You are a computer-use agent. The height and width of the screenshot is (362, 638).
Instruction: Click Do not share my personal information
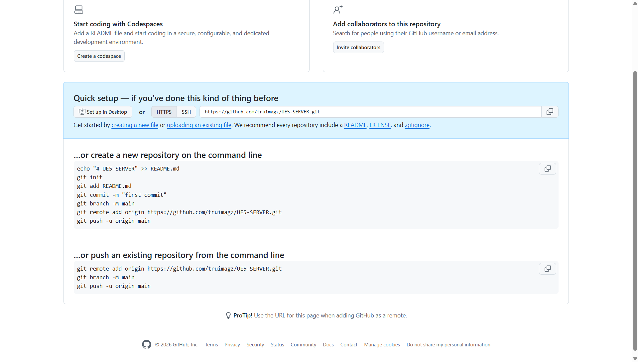point(448,345)
